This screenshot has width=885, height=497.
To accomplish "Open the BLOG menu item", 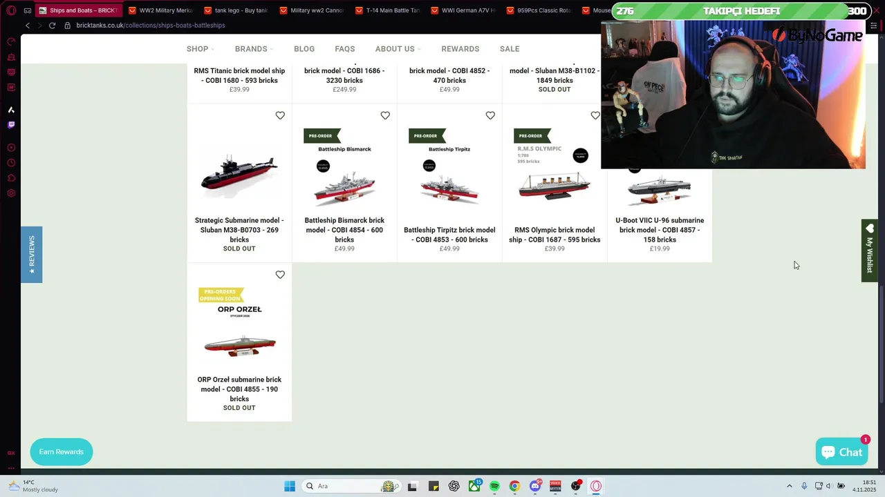I will [304, 49].
